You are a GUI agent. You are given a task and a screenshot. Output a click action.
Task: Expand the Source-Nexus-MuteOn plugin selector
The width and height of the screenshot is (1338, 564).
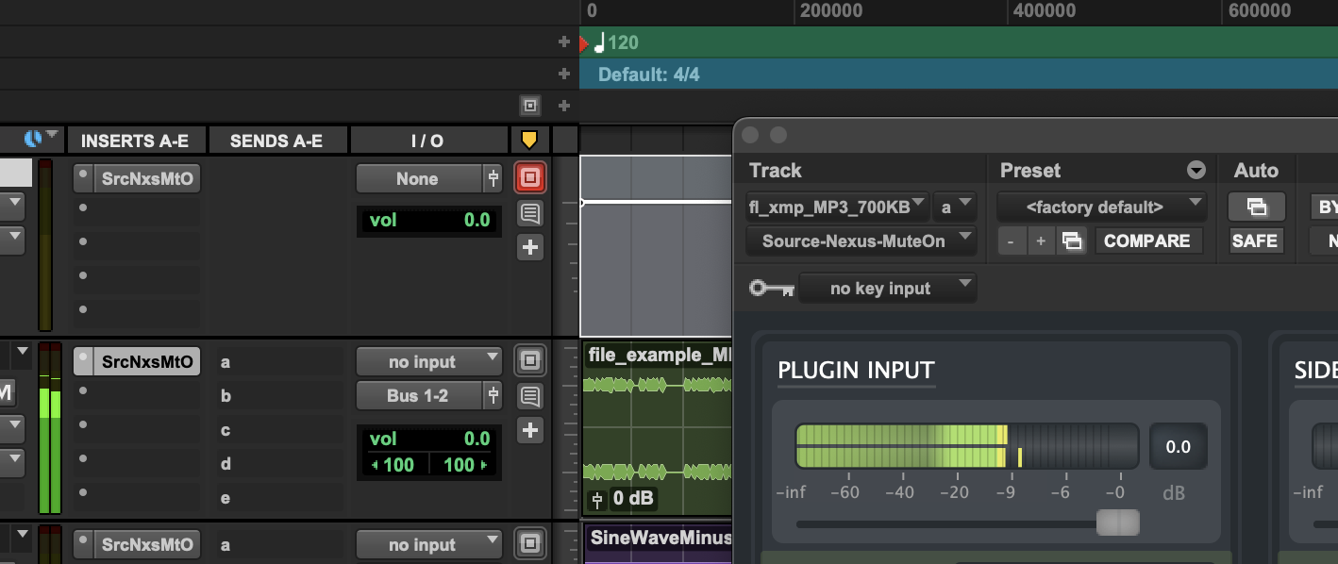(x=860, y=241)
